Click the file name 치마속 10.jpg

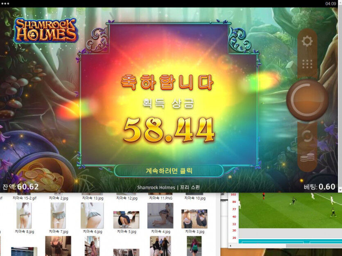coord(195,198)
